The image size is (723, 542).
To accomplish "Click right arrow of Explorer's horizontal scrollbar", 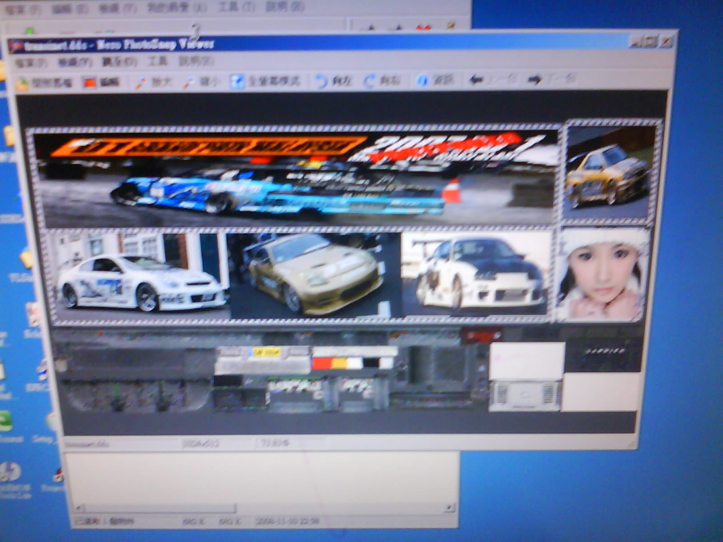I will click(450, 508).
